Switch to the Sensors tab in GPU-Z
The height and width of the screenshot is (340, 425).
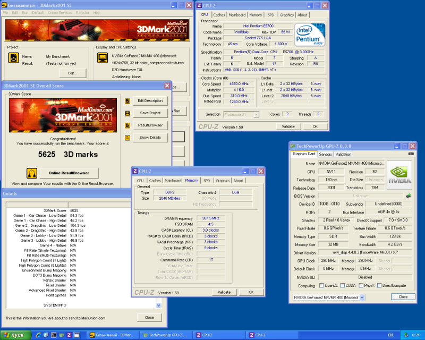(x=325, y=154)
